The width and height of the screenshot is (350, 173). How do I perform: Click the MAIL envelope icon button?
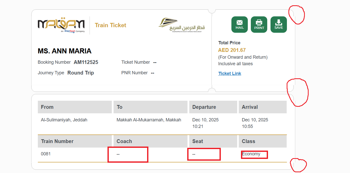[x=239, y=24]
